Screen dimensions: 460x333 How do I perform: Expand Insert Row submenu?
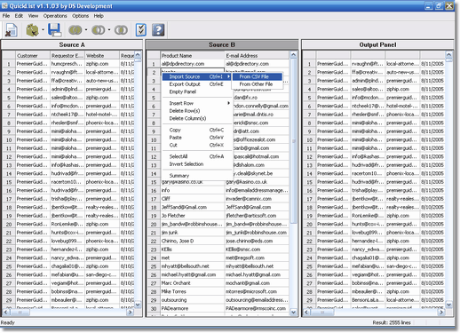[197, 103]
